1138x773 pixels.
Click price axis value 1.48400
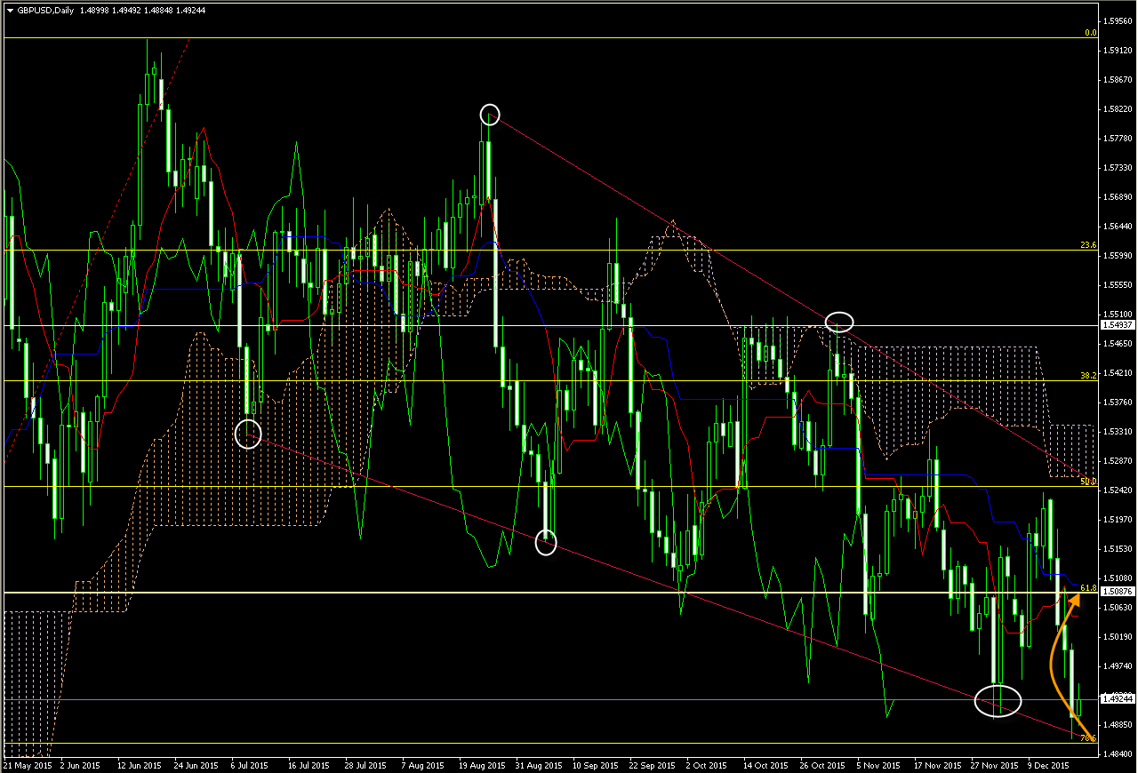coord(1118,753)
